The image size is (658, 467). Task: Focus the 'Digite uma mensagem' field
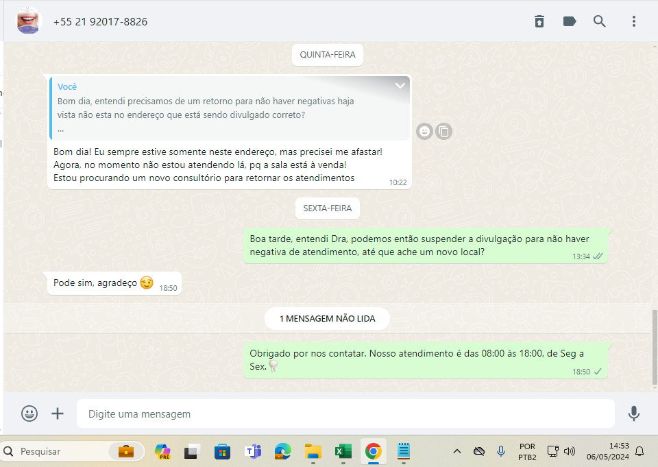click(x=345, y=414)
